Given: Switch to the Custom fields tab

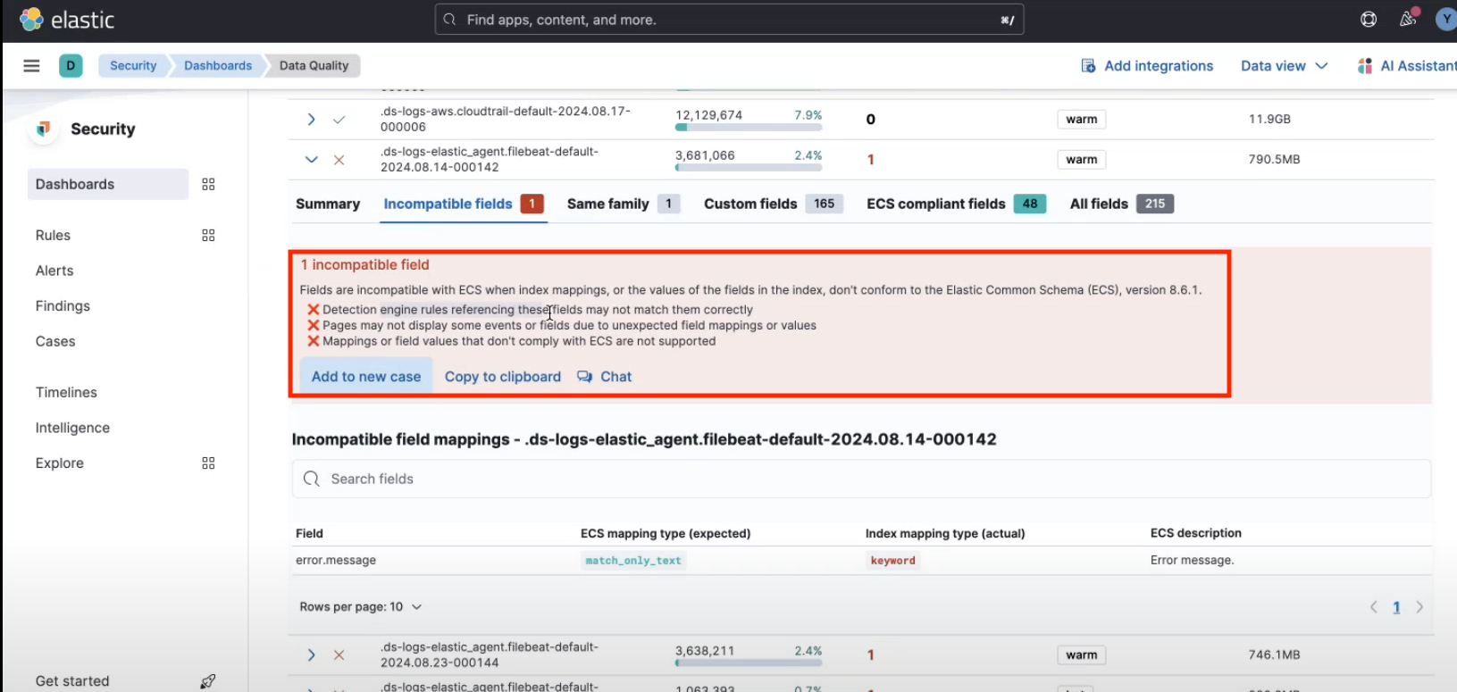Looking at the screenshot, I should (x=771, y=204).
